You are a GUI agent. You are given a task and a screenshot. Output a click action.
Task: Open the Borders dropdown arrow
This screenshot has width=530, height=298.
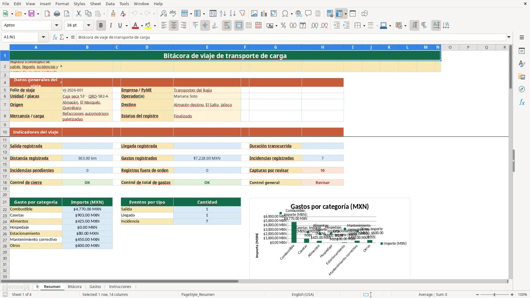pos(364,26)
